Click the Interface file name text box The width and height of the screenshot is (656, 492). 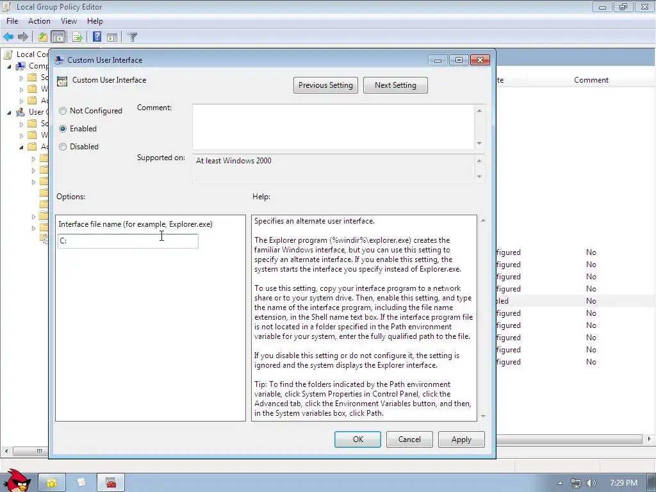(128, 241)
